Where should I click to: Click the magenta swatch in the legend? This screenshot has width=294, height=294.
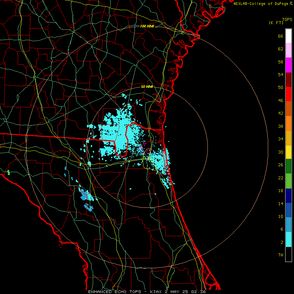tap(288, 65)
